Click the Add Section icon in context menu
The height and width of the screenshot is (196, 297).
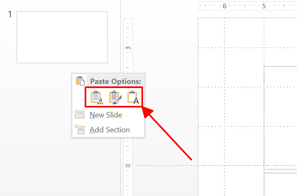click(x=80, y=129)
